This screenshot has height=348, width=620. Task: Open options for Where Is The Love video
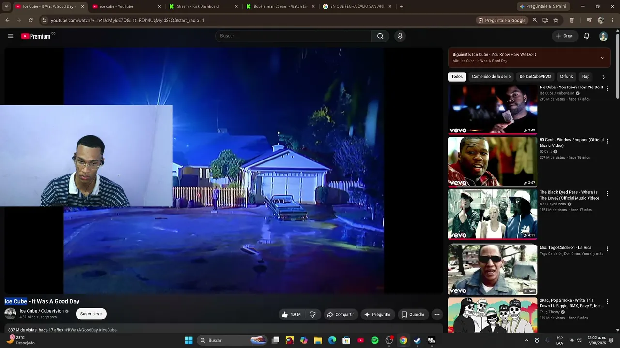[x=607, y=193]
